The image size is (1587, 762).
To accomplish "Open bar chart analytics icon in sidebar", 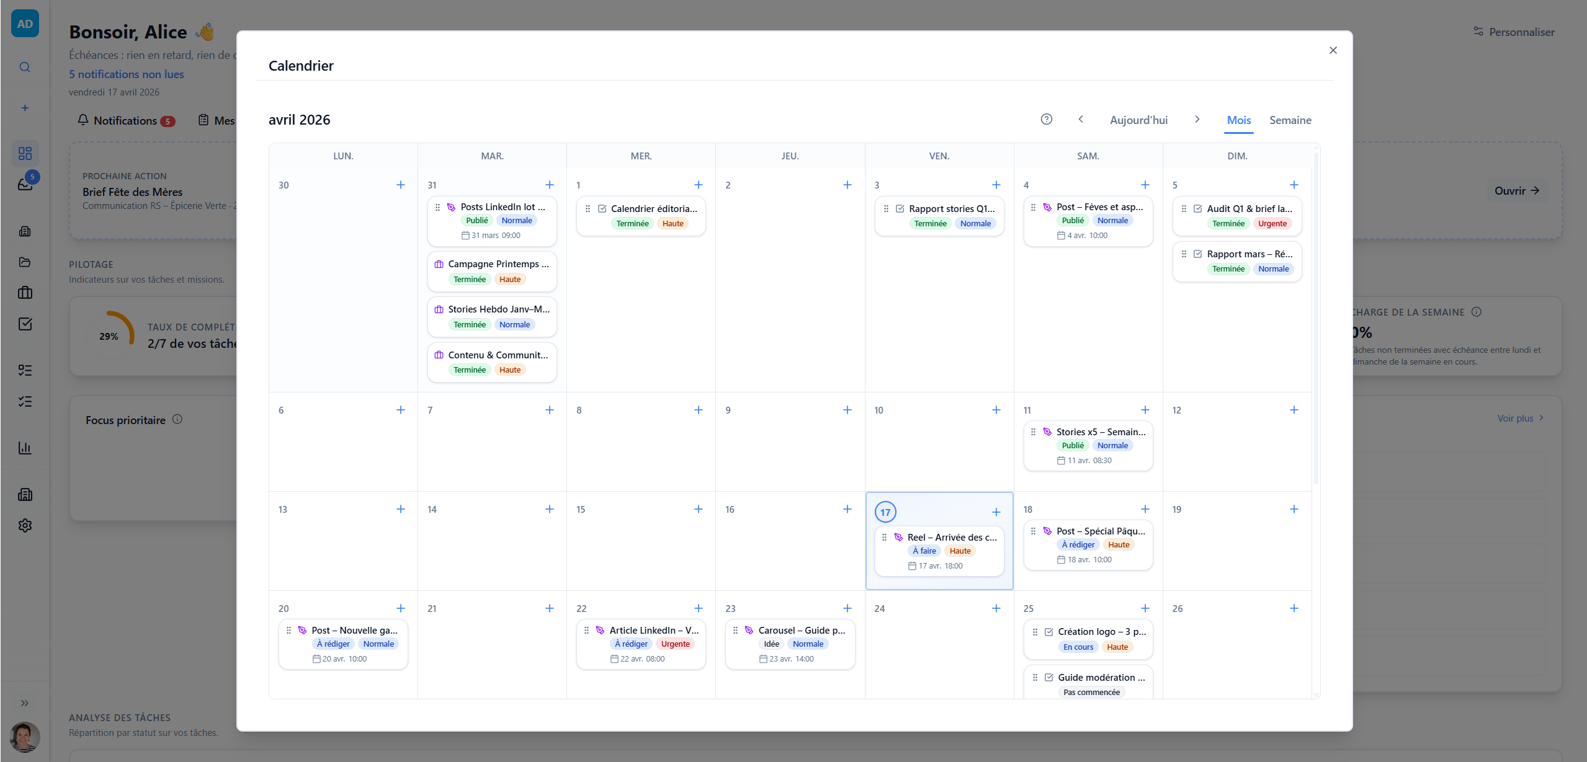I will point(25,448).
